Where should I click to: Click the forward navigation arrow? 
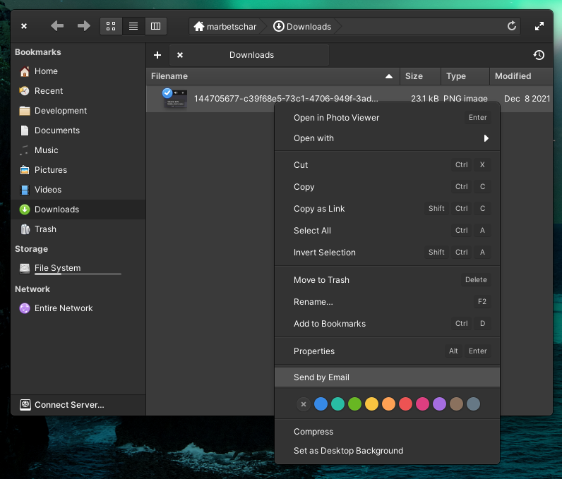[x=83, y=26]
